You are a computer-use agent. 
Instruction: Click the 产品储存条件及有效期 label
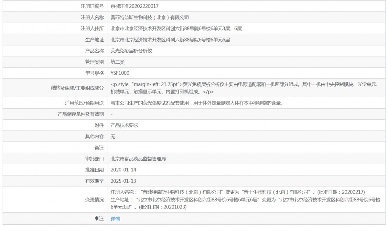(x=81, y=114)
